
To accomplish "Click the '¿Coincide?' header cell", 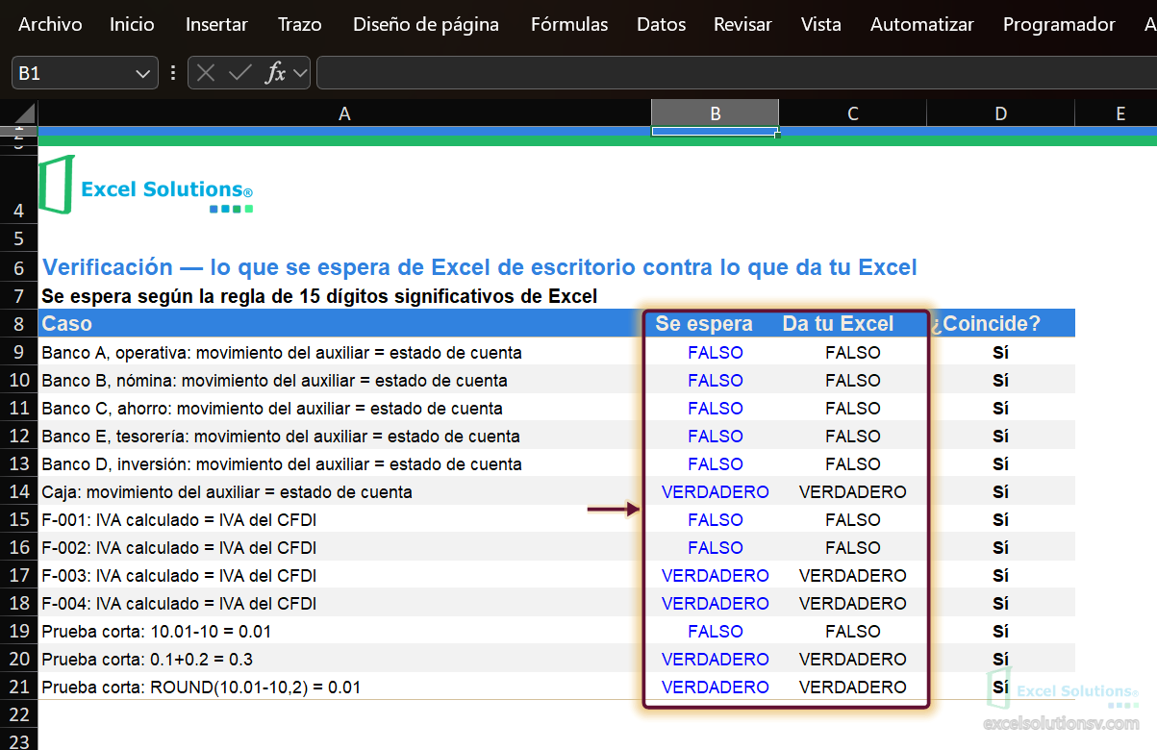I will pos(1000,324).
